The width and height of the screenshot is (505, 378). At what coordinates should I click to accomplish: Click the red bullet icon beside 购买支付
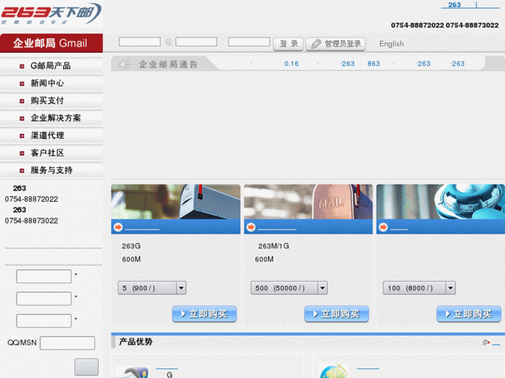coord(22,101)
